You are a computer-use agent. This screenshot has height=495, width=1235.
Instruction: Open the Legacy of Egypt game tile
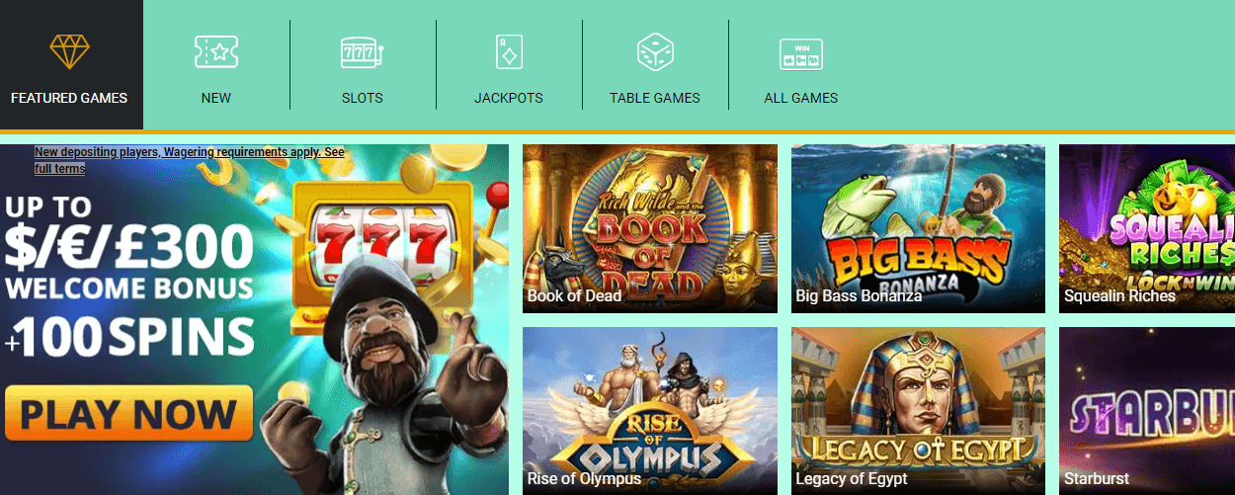[918, 411]
